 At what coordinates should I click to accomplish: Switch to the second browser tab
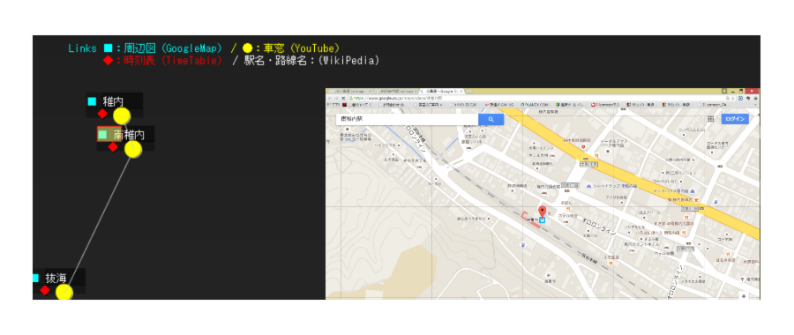click(x=395, y=91)
